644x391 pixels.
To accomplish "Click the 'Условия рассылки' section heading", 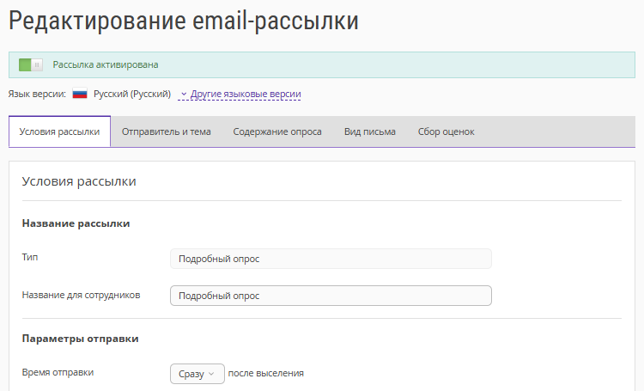I will [x=79, y=181].
